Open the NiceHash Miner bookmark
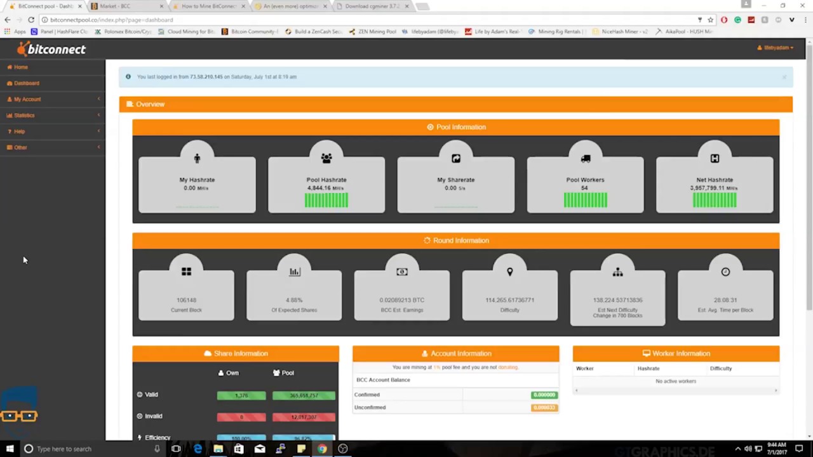 pyautogui.click(x=621, y=32)
